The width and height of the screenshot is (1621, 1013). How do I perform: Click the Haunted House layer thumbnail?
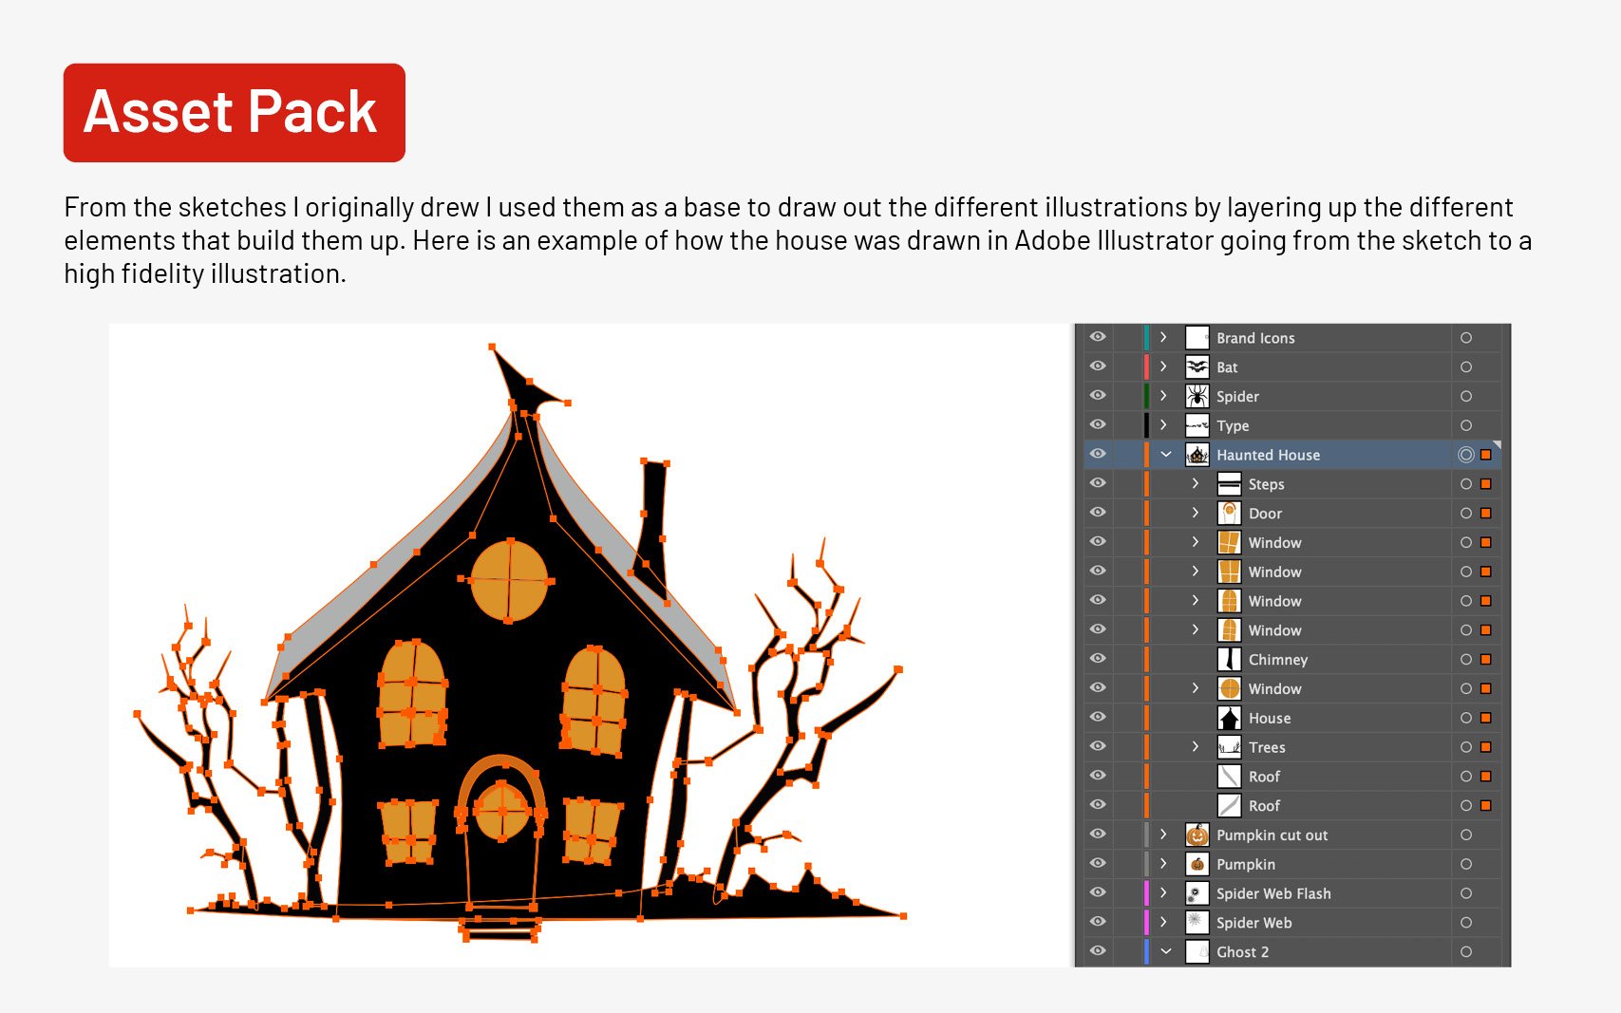[x=1197, y=455]
